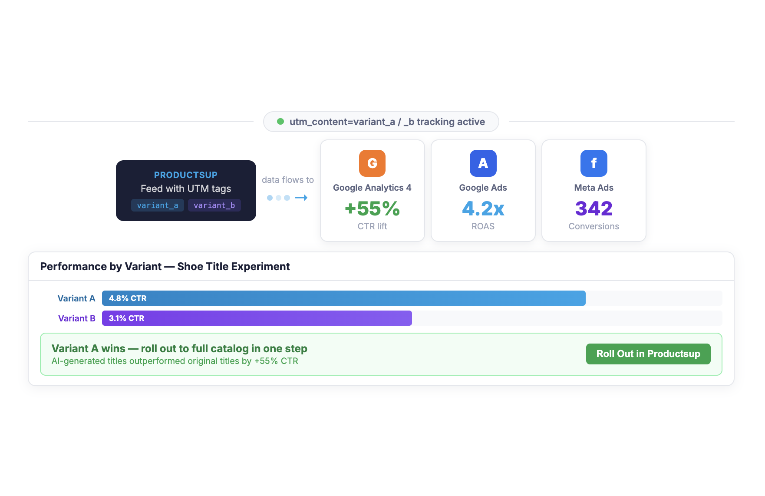Click the green tracking active status dot
Screen dimensions: 765x496
click(x=280, y=122)
